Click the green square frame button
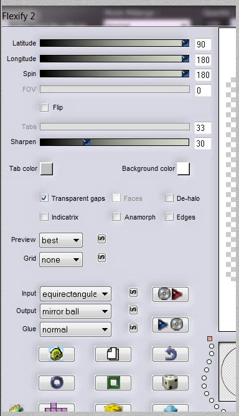This screenshot has width=239, height=416. pyautogui.click(x=113, y=382)
